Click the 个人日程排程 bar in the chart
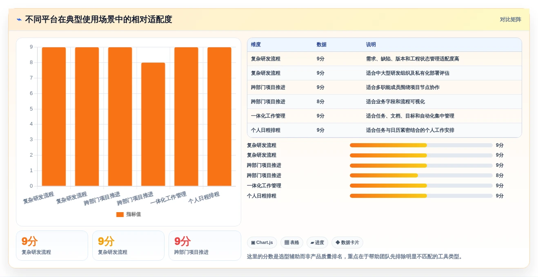 pos(219,117)
